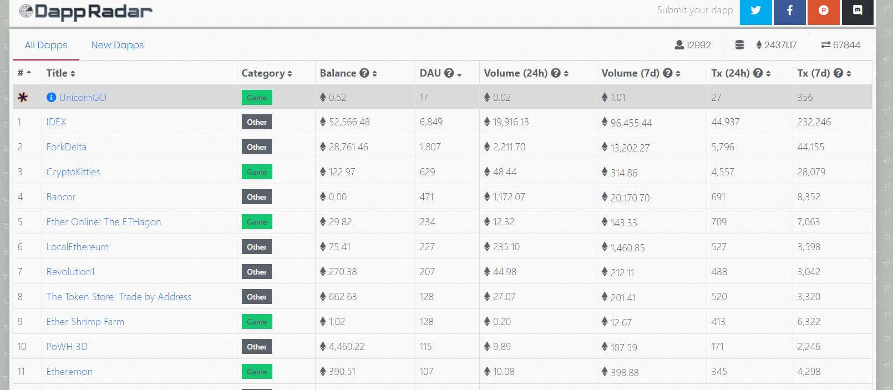Click Bancor 7d volume 20,170.70
Image resolution: width=893 pixels, height=390 pixels.
tap(630, 197)
